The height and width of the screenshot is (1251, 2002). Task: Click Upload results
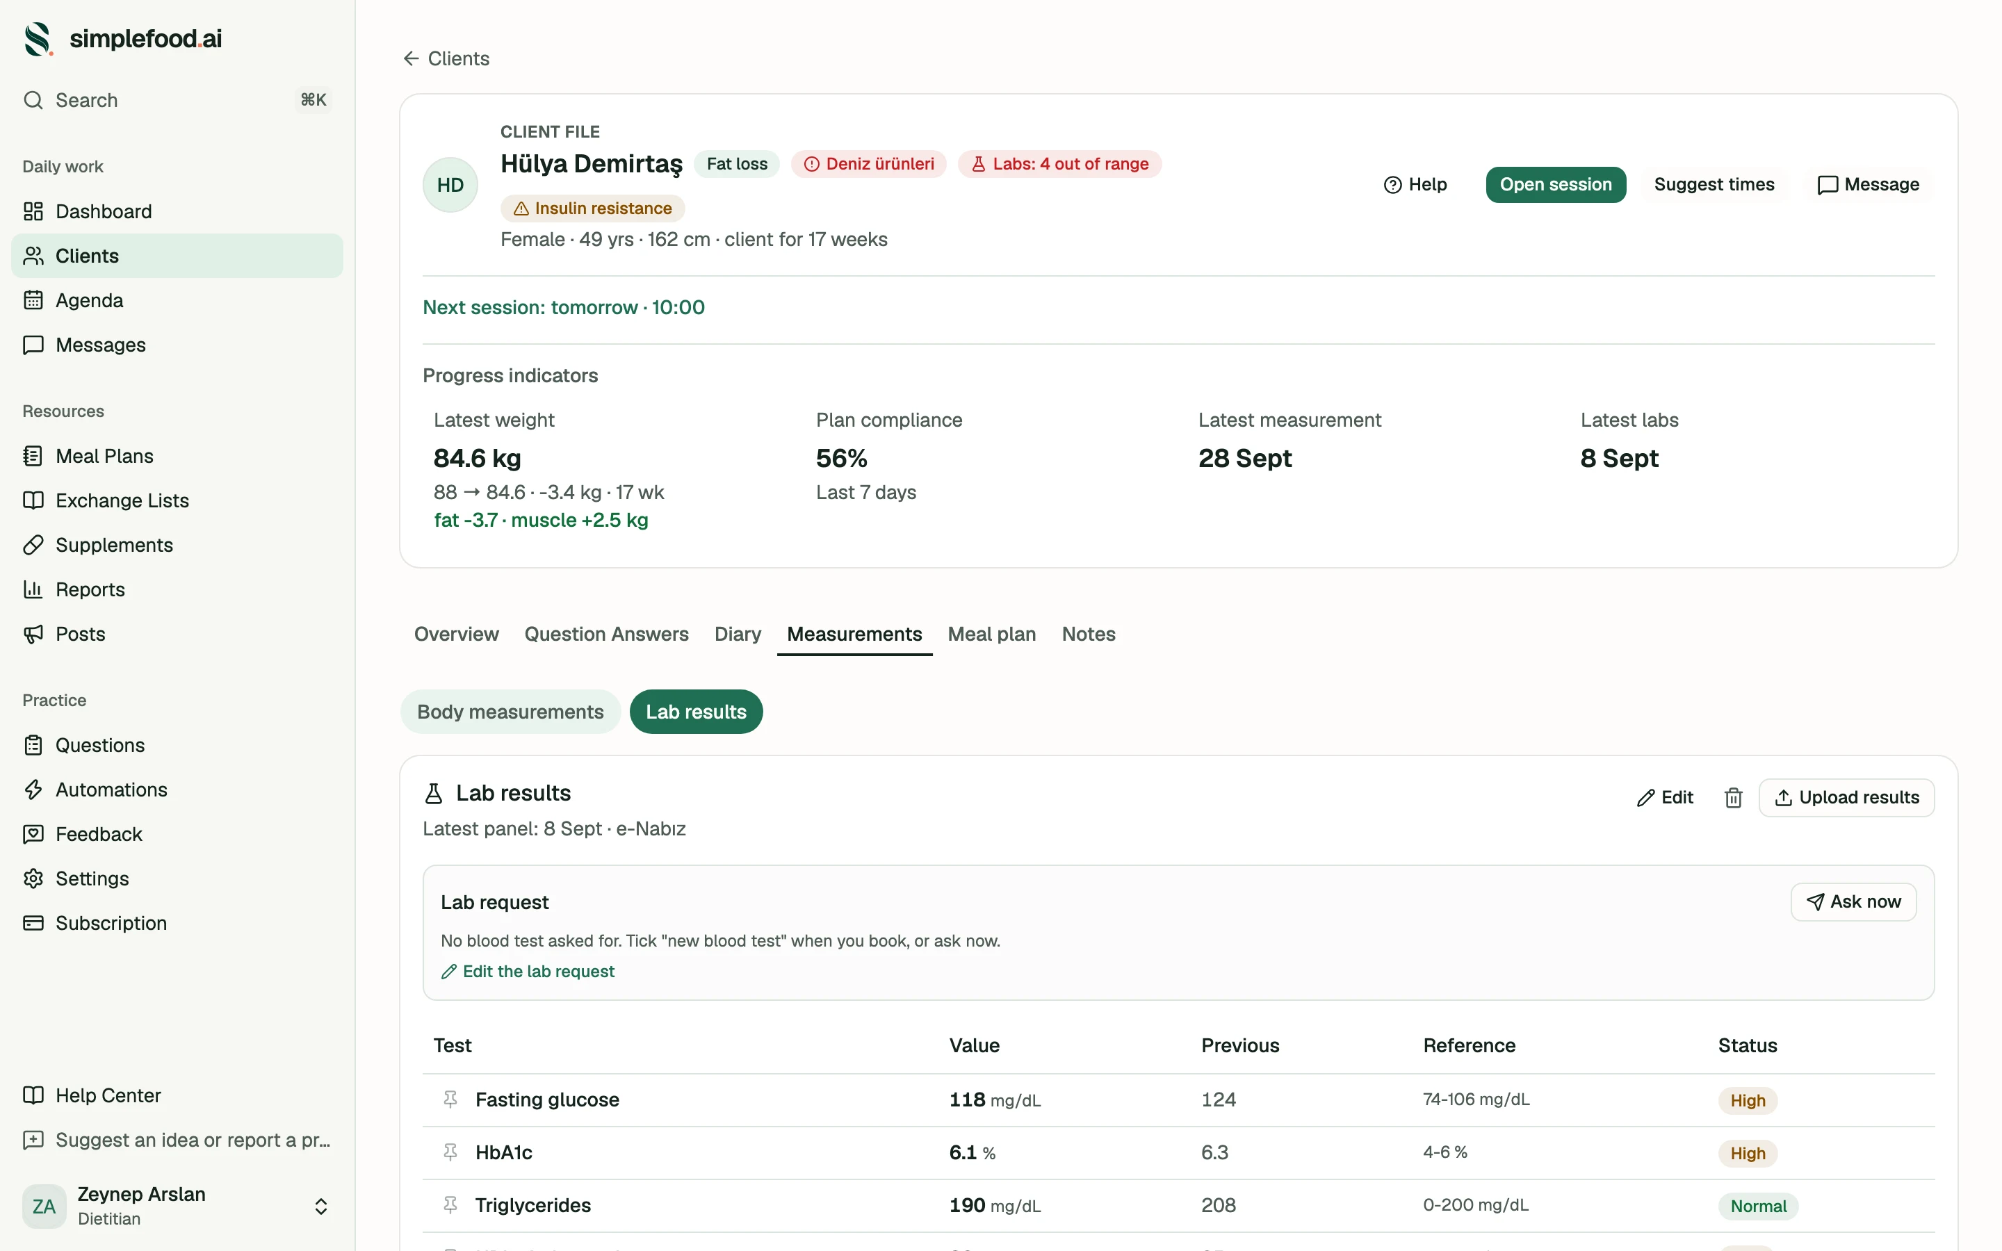pyautogui.click(x=1846, y=798)
